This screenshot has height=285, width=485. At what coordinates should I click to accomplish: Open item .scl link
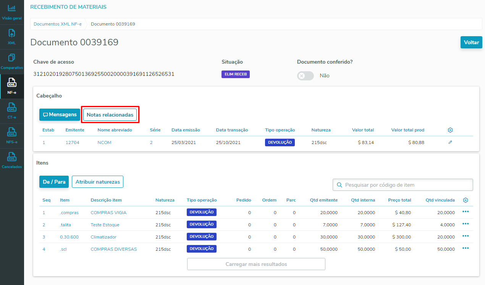[63, 249]
